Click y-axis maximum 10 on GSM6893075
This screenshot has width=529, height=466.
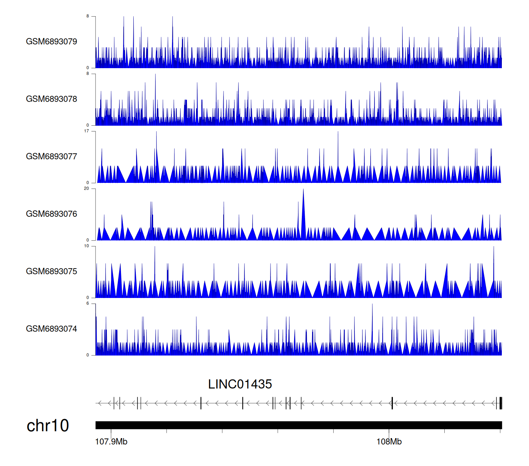tap(86, 246)
